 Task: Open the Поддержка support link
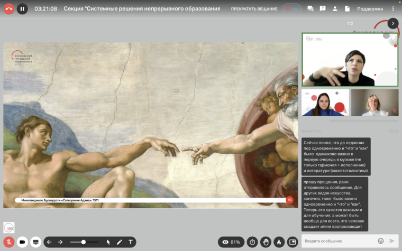(370, 9)
